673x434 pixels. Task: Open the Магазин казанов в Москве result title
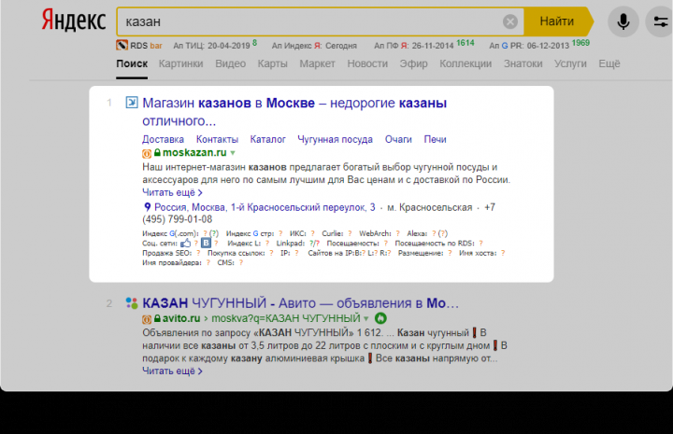point(294,112)
